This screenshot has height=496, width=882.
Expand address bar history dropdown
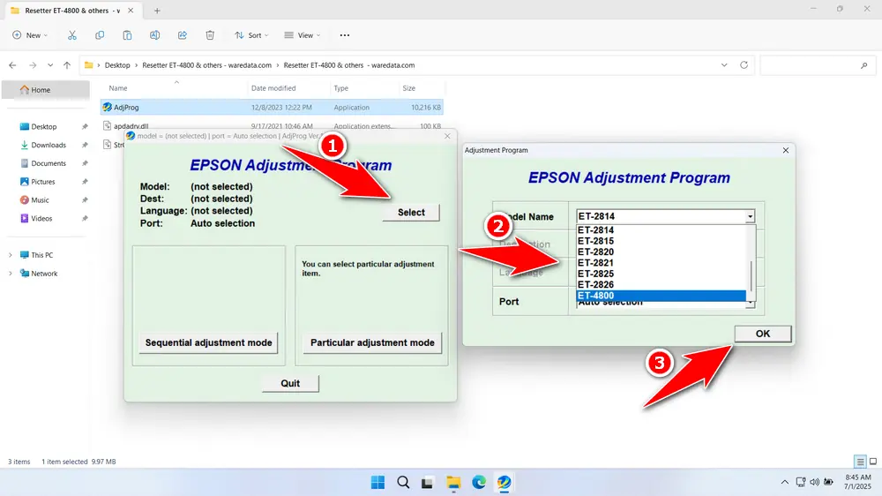[x=724, y=65]
